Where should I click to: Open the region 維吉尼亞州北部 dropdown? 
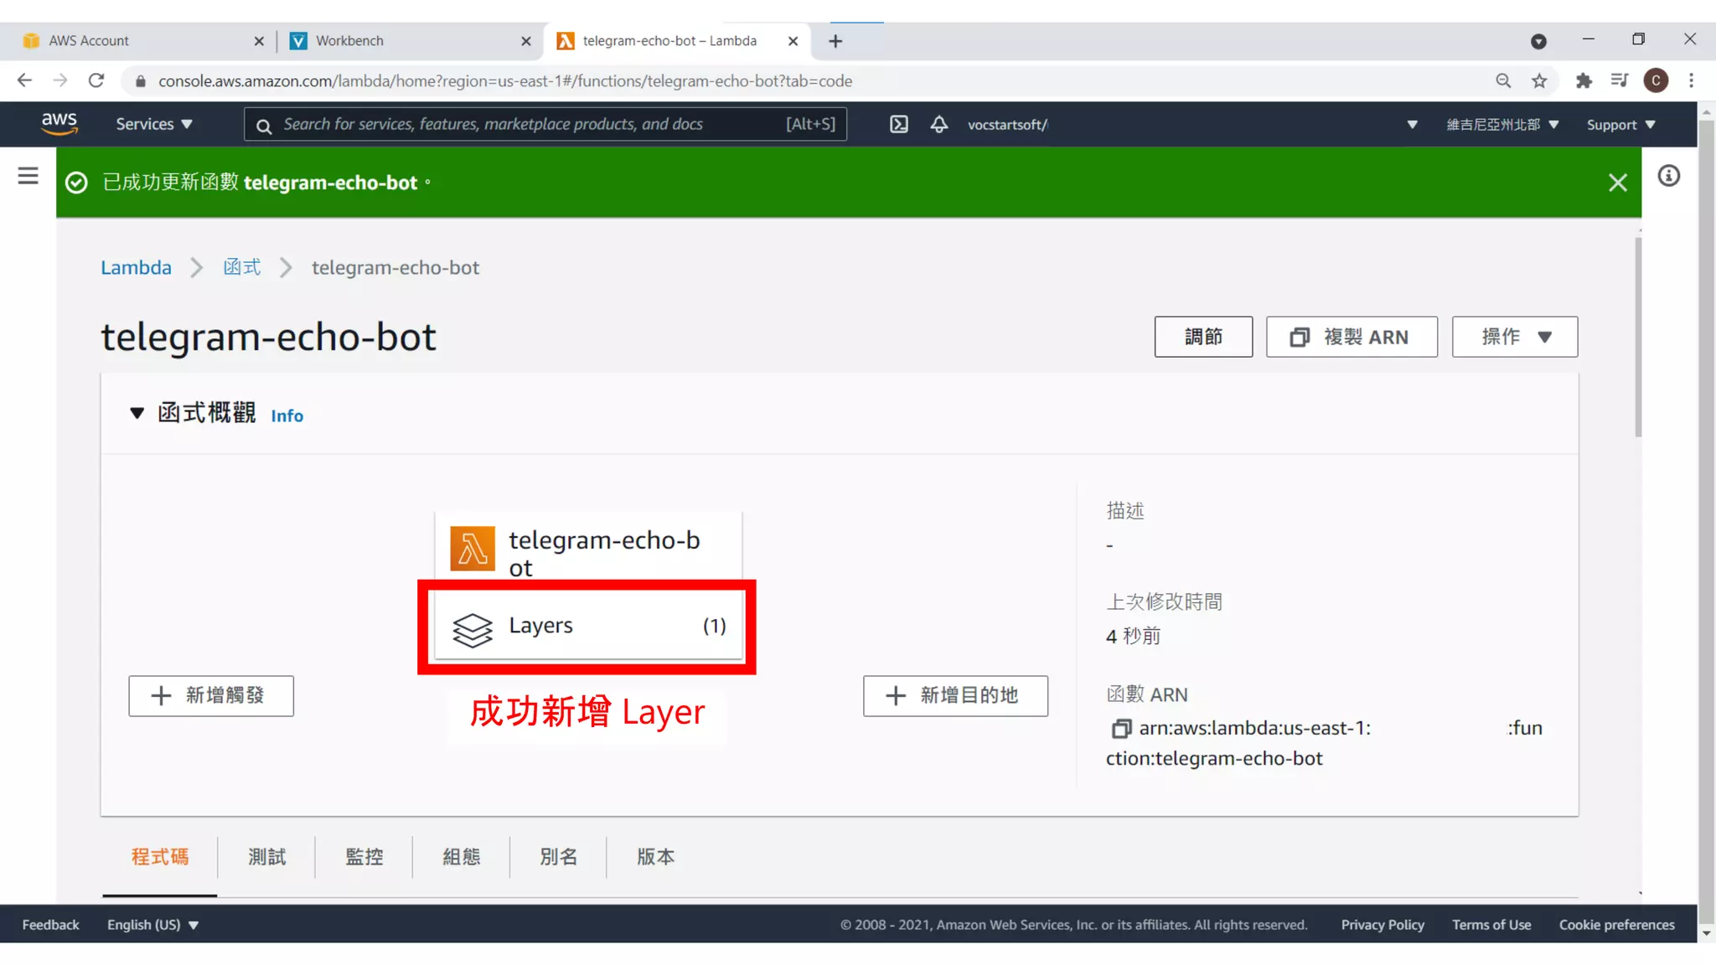pyautogui.click(x=1502, y=124)
